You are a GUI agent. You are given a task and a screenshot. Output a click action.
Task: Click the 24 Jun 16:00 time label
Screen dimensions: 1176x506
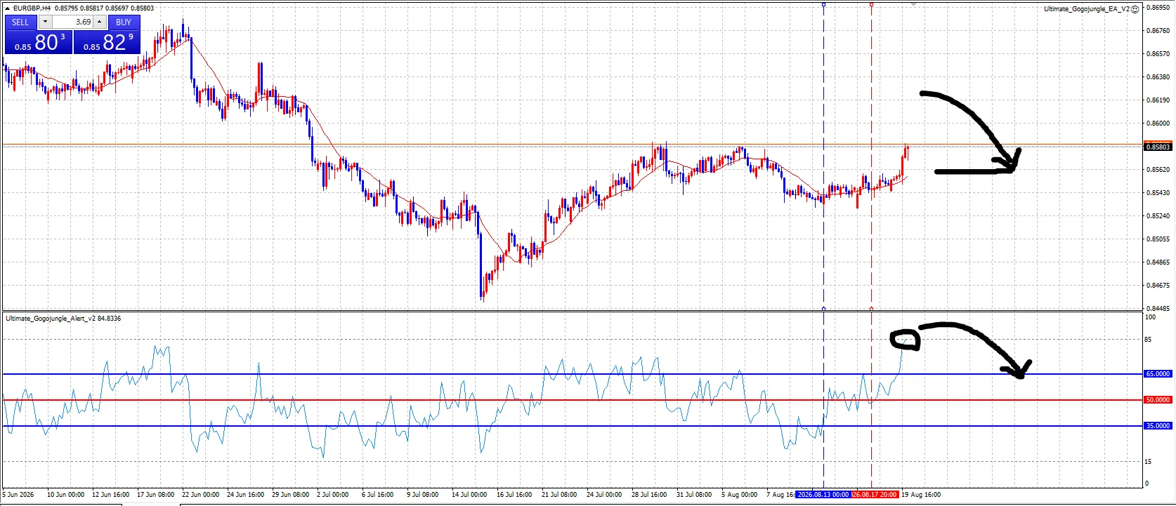point(245,495)
